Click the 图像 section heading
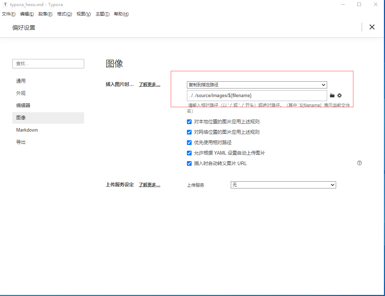Viewport: 385px width, 296px height. (x=114, y=64)
